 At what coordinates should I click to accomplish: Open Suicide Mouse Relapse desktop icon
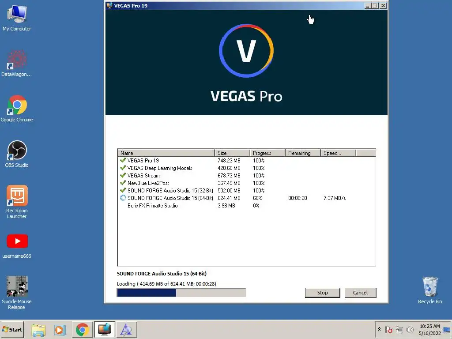coord(17,293)
